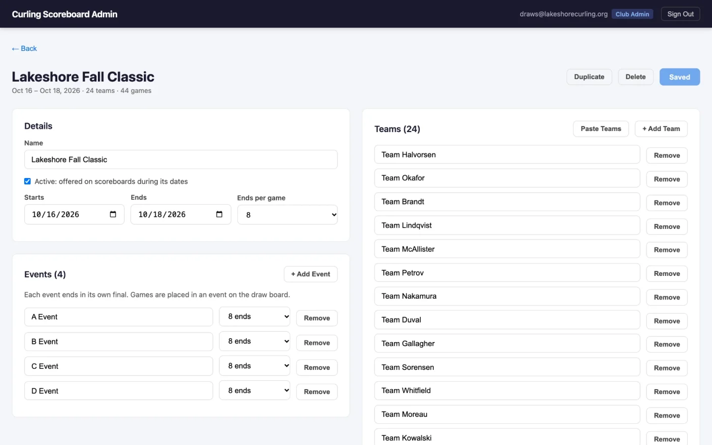
Task: Remove Team Duval
Action: (667, 321)
